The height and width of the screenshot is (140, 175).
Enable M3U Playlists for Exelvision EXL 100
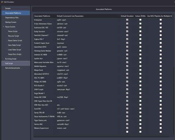(x=161, y=28)
